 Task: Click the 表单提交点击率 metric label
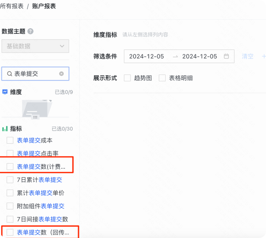click(x=37, y=153)
